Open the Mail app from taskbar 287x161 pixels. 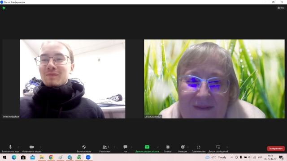[33, 157]
